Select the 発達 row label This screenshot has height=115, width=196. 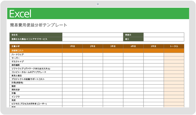(x=36, y=100)
